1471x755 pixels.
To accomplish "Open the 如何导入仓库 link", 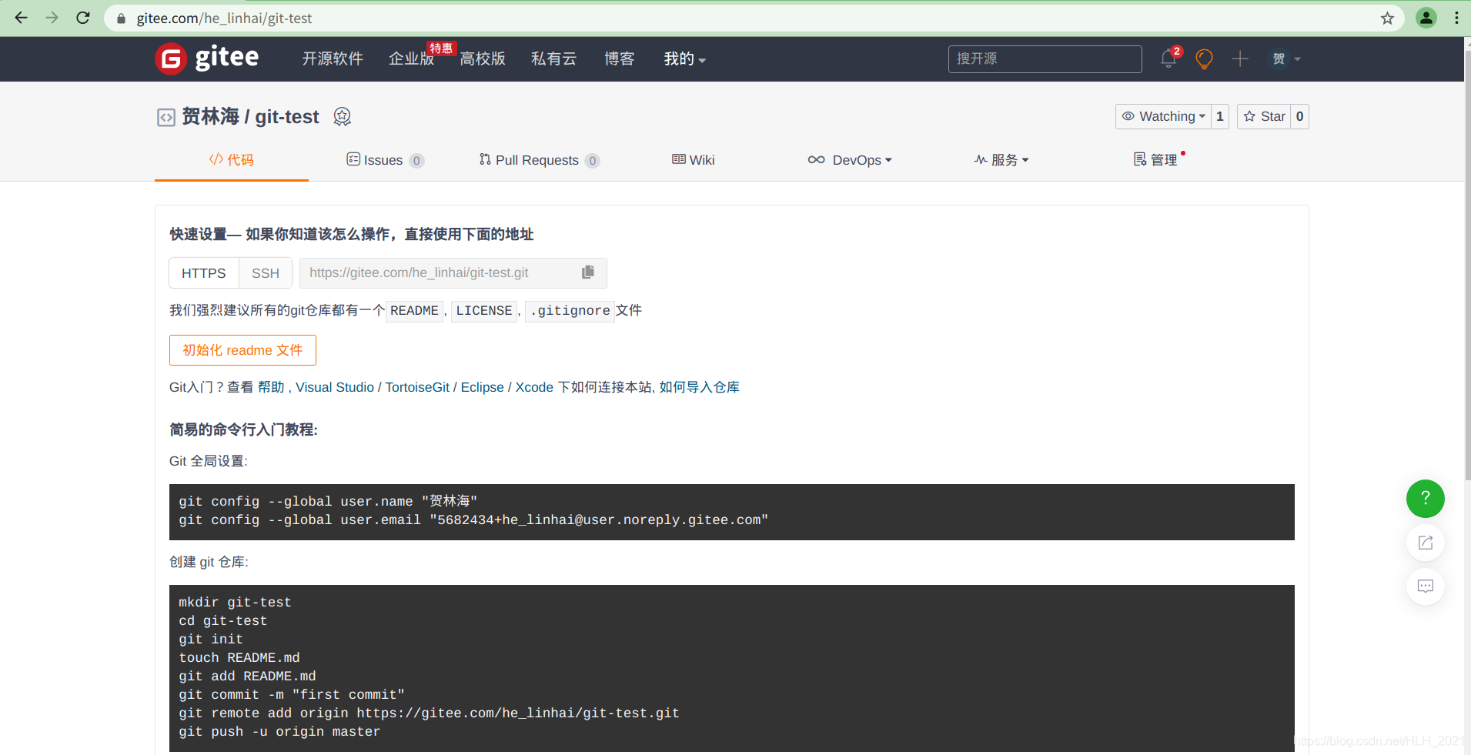I will point(699,387).
